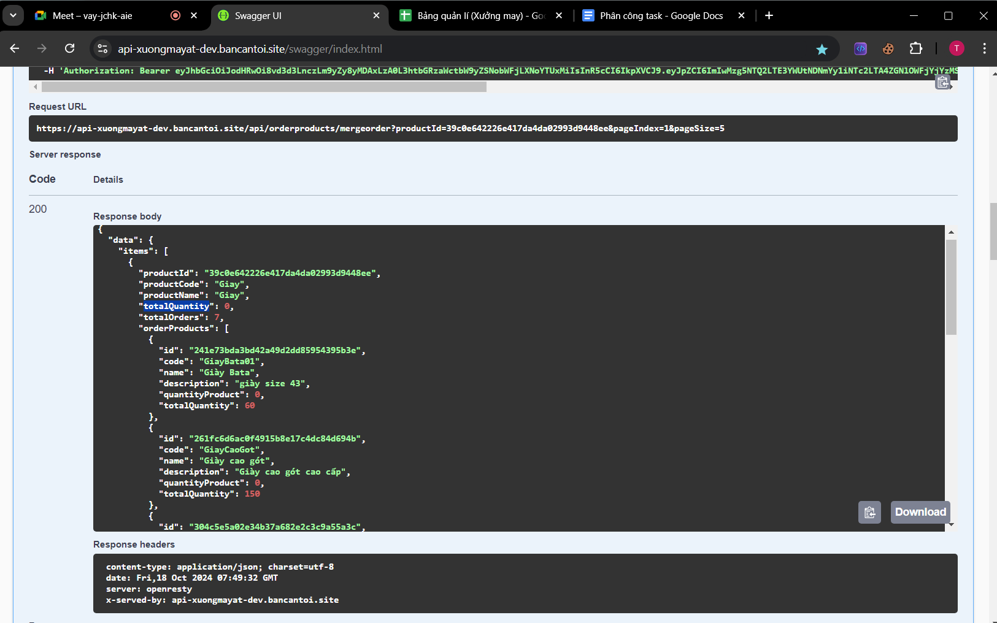Switch to the Meet vay-jchk-aie tab
The image size is (997, 623).
pos(92,16)
